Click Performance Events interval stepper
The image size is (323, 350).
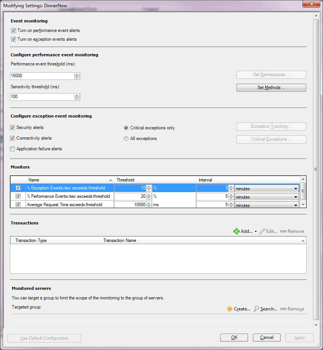point(231,197)
